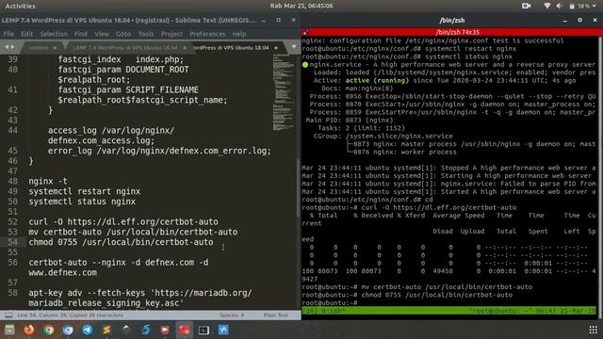Open Spaces: 4 indentation selector
Screen dimensions: 603x339
[x=232, y=315]
